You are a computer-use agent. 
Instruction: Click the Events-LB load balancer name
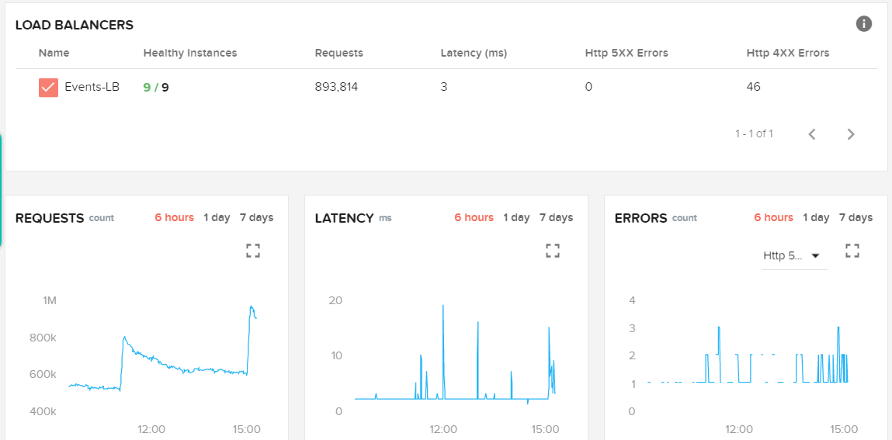[x=92, y=87]
